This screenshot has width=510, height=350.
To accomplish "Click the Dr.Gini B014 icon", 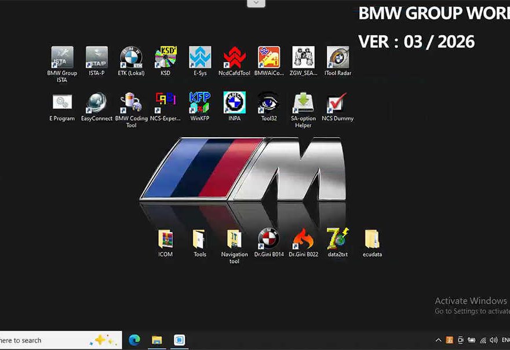I will coord(269,240).
